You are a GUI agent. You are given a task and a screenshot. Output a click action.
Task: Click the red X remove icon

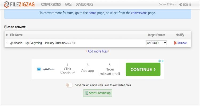(x=175, y=43)
